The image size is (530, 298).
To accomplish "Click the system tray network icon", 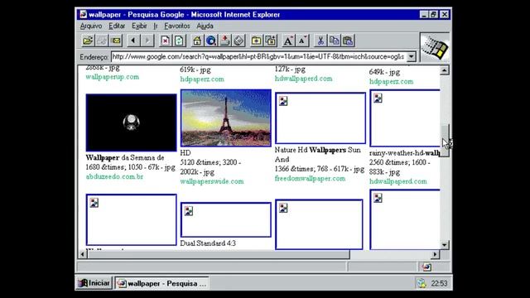I will tap(422, 283).
